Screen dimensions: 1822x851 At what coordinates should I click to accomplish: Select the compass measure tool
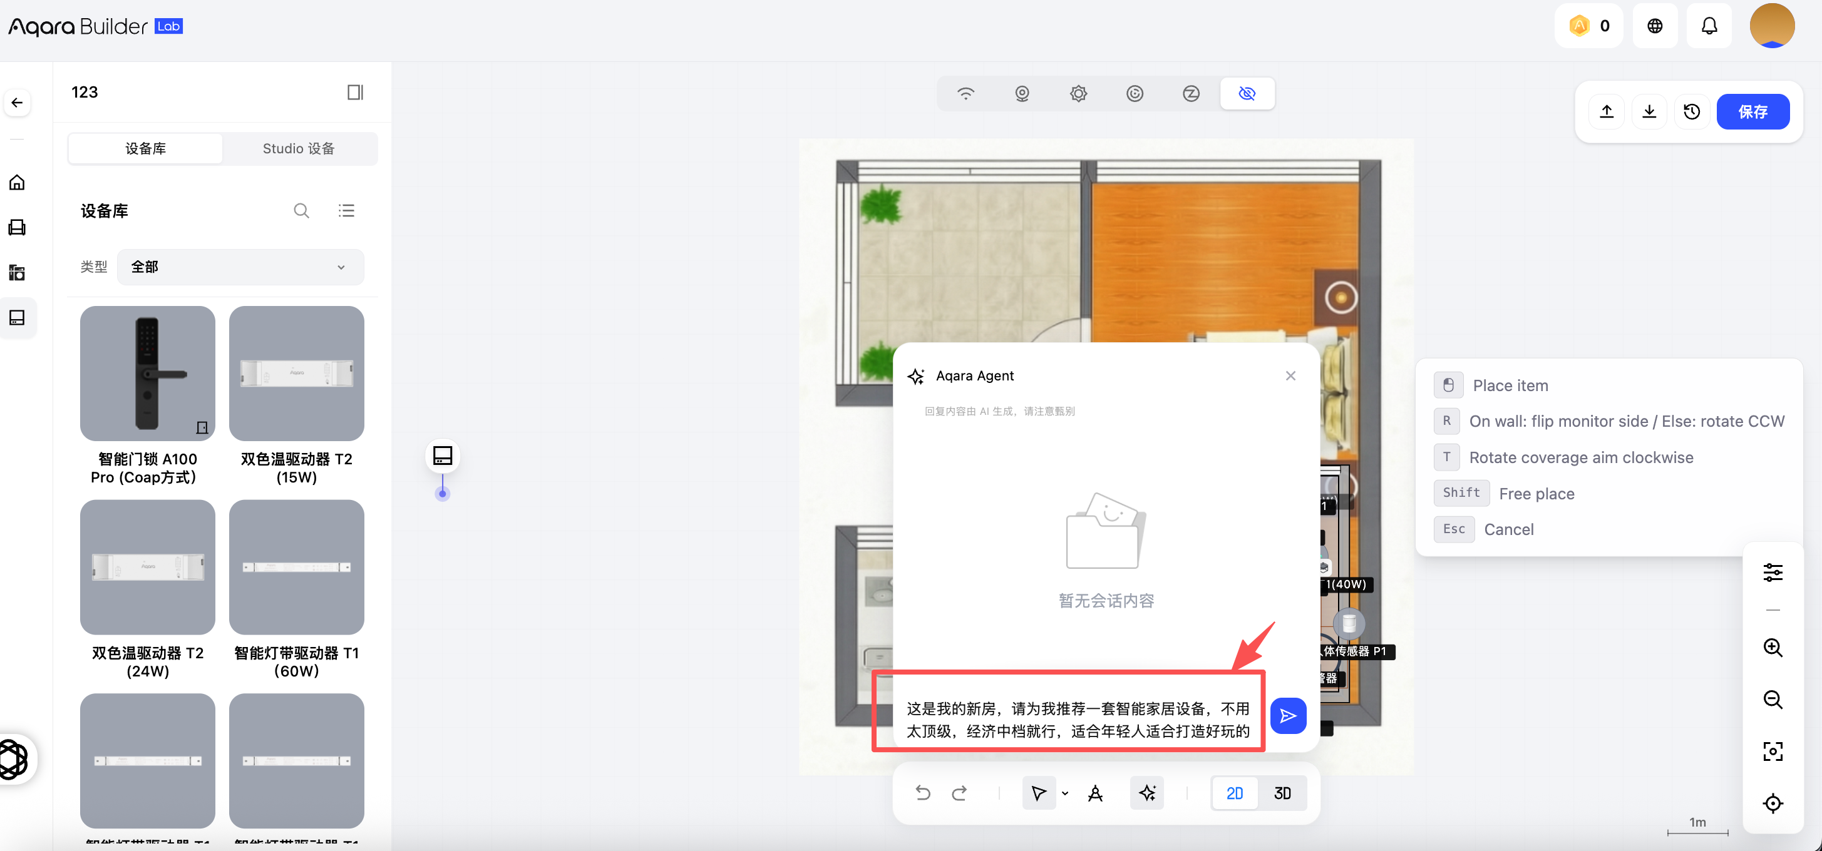tap(1095, 793)
